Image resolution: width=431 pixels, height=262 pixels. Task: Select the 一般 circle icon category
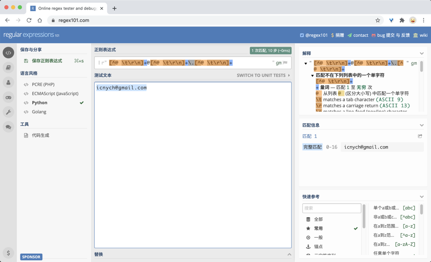click(308, 238)
